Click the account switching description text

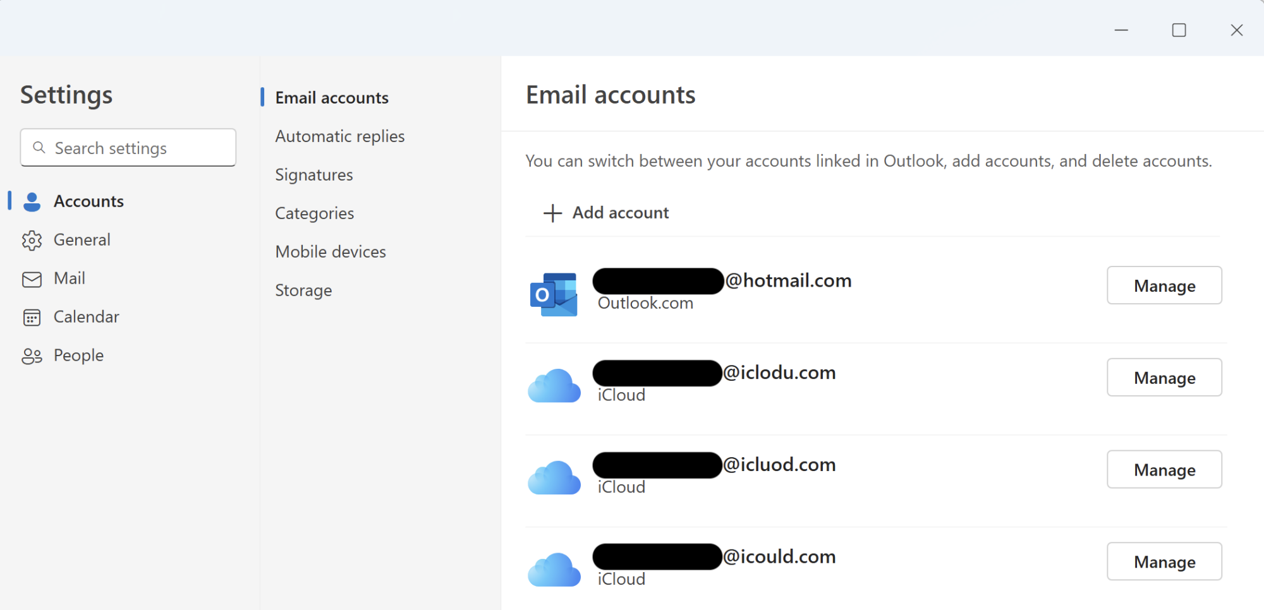click(869, 161)
